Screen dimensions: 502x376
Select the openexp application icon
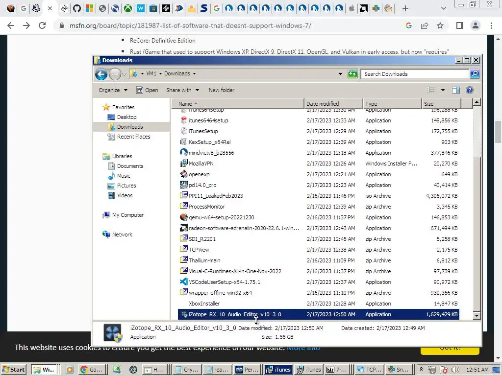pyautogui.click(x=183, y=174)
